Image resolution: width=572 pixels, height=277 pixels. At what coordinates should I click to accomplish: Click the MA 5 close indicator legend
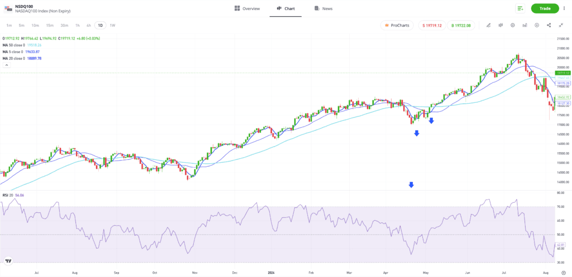point(21,52)
